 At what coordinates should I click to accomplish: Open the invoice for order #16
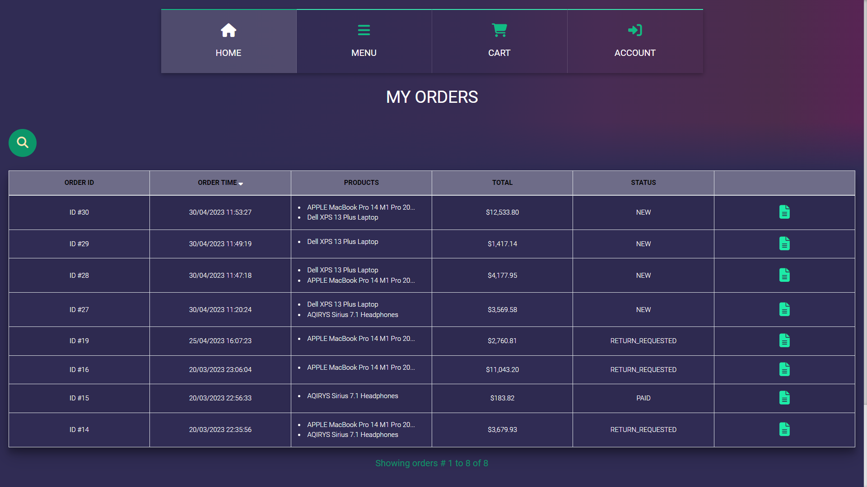point(784,369)
